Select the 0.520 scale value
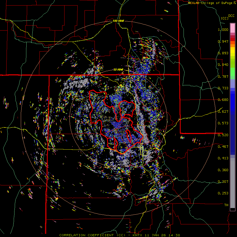 point(223,135)
